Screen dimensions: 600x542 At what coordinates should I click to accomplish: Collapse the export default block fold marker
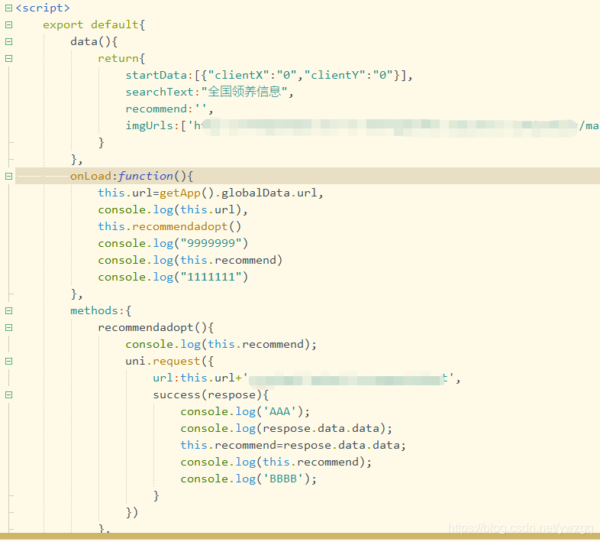point(9,25)
